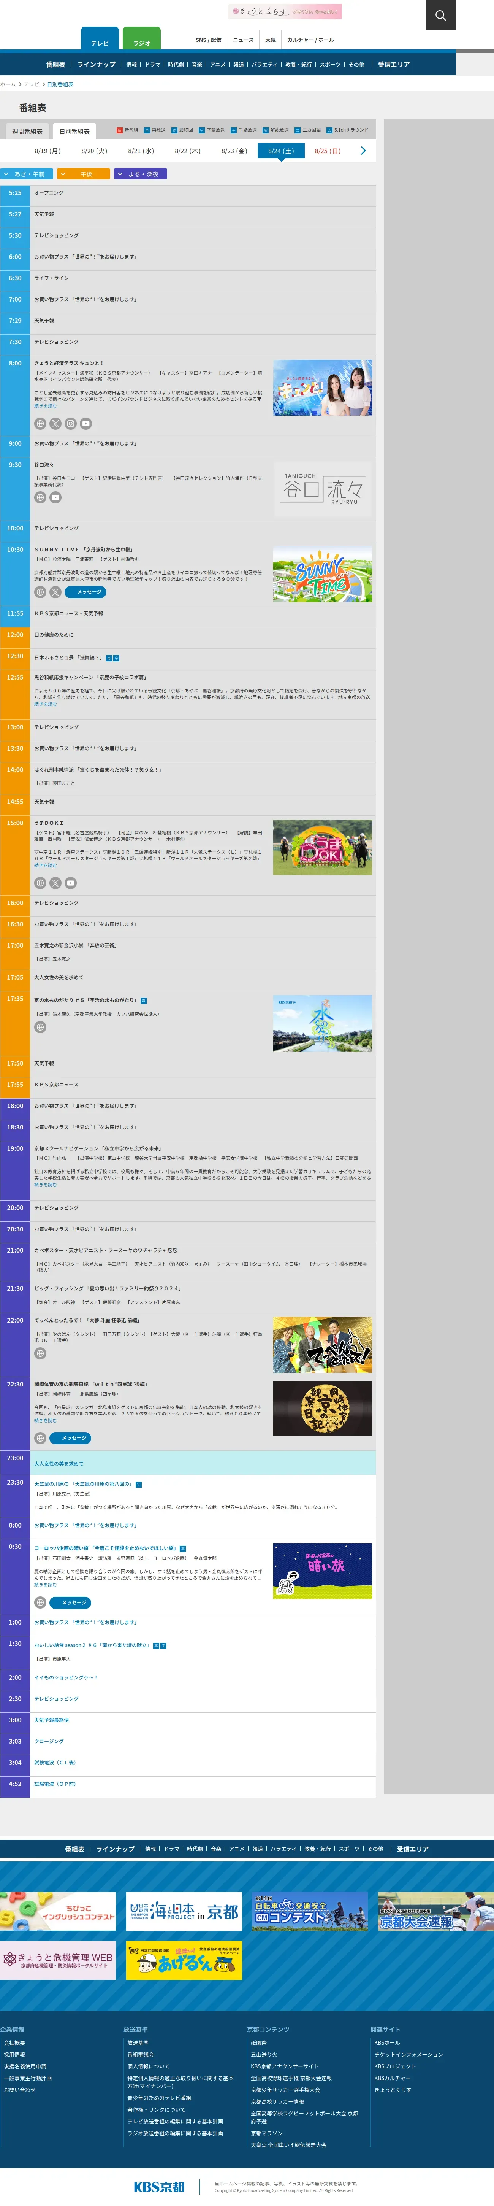Click the KBS京都 logo in the footer

point(159,2186)
